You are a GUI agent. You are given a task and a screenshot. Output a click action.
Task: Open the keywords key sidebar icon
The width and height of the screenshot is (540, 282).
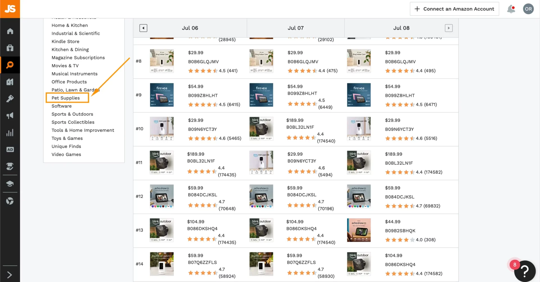tap(10, 99)
